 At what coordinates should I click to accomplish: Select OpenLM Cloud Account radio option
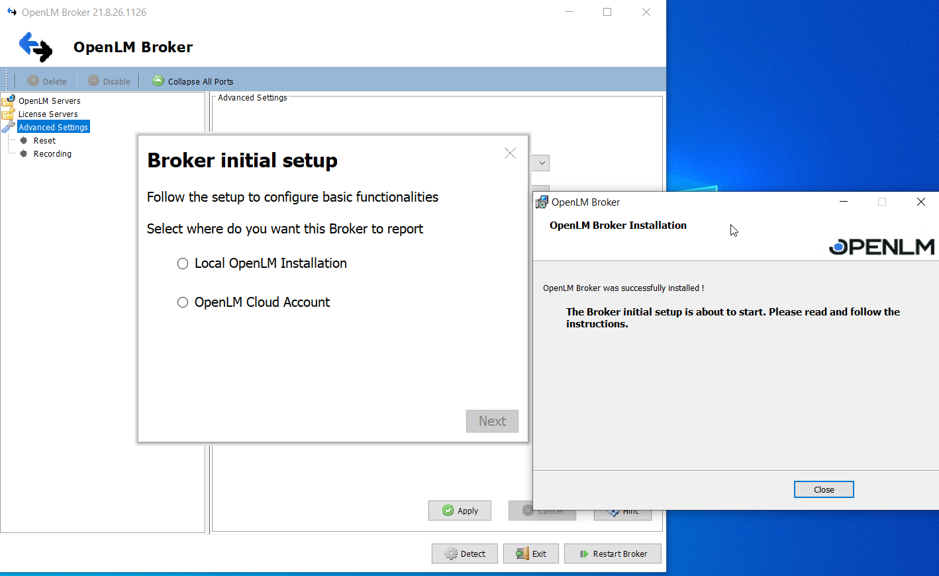183,302
